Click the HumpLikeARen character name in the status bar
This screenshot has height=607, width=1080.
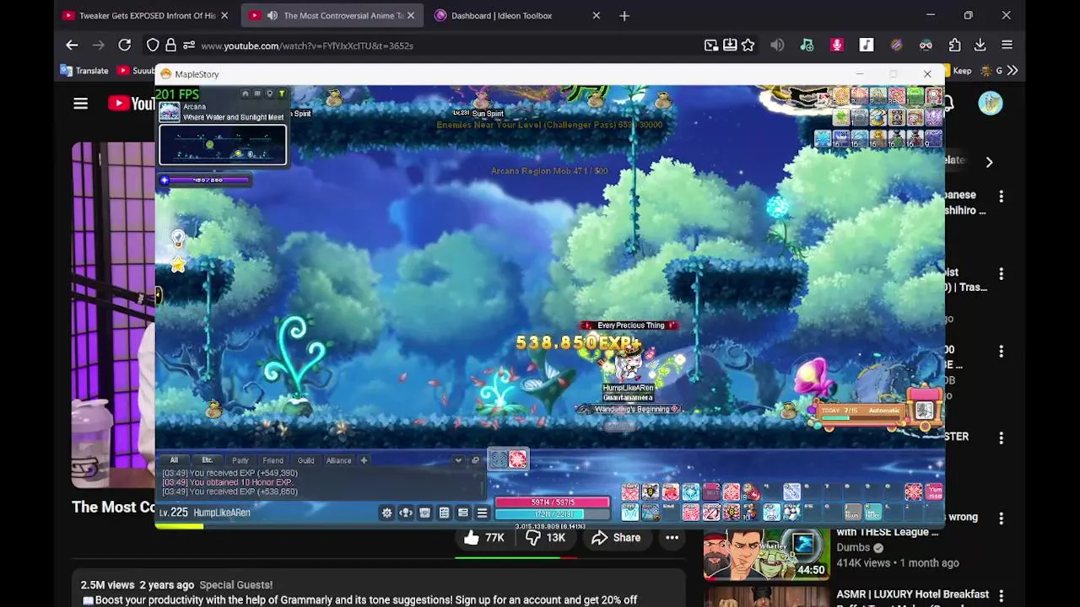pos(222,513)
